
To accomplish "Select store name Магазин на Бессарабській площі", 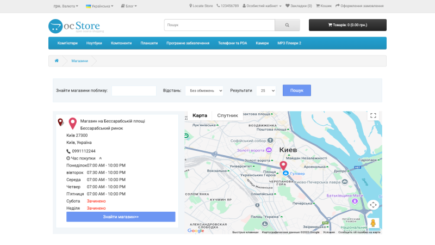I will coord(113,121).
